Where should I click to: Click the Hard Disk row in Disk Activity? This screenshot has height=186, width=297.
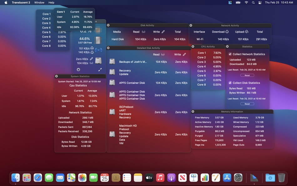(147, 39)
